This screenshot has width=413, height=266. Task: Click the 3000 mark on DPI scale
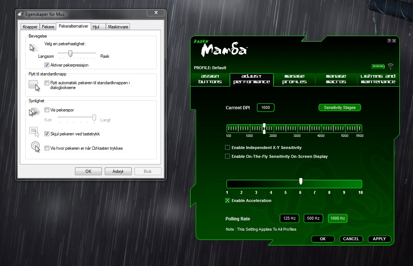(297, 135)
